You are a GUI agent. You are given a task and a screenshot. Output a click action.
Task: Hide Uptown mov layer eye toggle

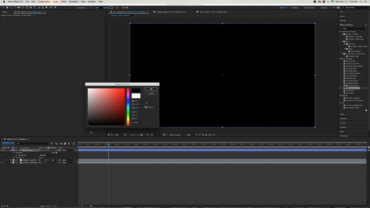point(2,162)
